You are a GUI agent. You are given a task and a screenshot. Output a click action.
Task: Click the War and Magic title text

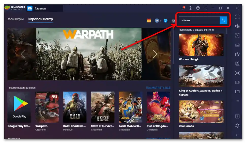click(189, 59)
